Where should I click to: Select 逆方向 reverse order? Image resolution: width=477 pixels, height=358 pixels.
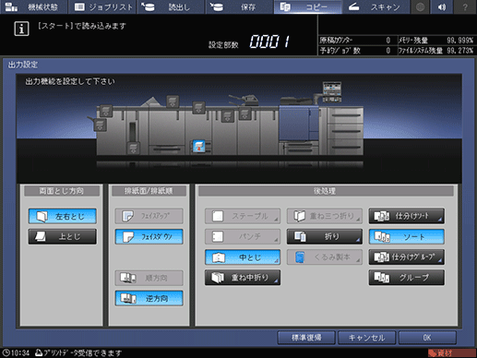pyautogui.click(x=149, y=298)
